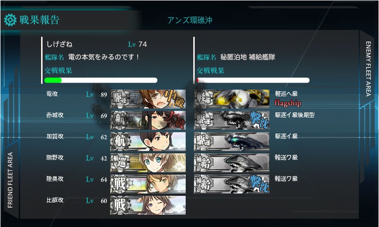Image resolution: width=379 pixels, height=227 pixels.
Task: Select the 比叡改 ship portrait
Action: pos(148,205)
